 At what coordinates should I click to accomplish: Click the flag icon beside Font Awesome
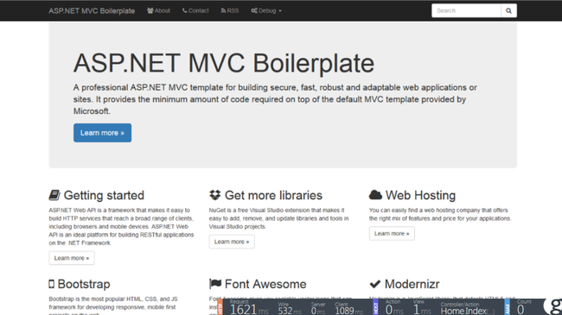(x=215, y=284)
